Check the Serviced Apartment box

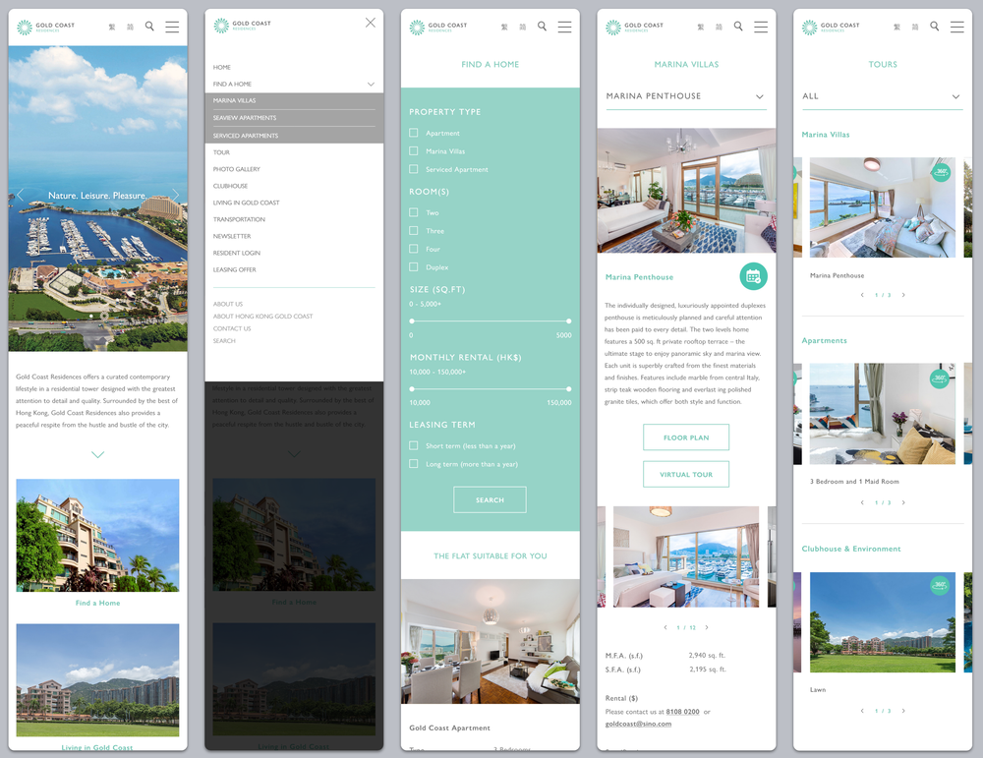point(413,169)
